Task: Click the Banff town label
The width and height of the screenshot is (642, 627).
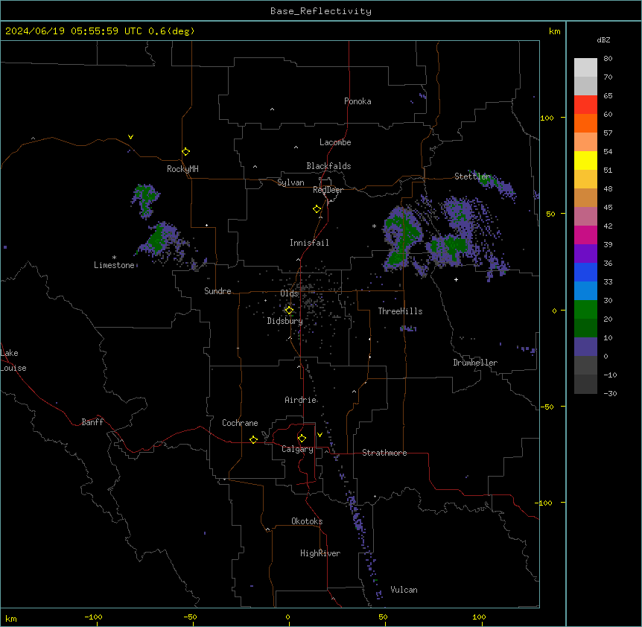Action: 92,422
